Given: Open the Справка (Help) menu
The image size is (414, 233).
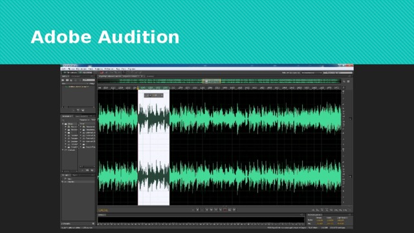Looking at the screenshot, I should coord(131,69).
